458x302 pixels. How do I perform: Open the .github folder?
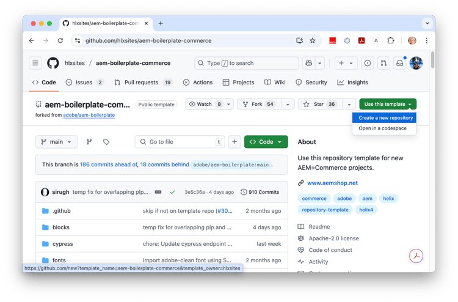(x=62, y=211)
